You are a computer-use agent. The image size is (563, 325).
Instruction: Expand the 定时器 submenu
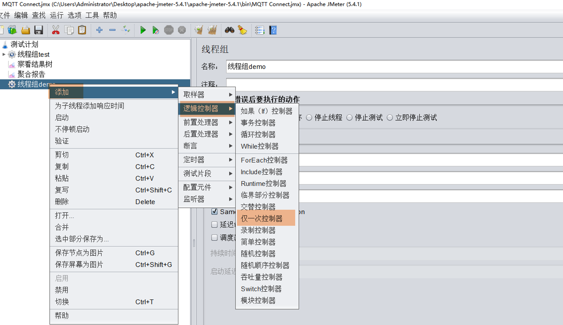coord(207,160)
